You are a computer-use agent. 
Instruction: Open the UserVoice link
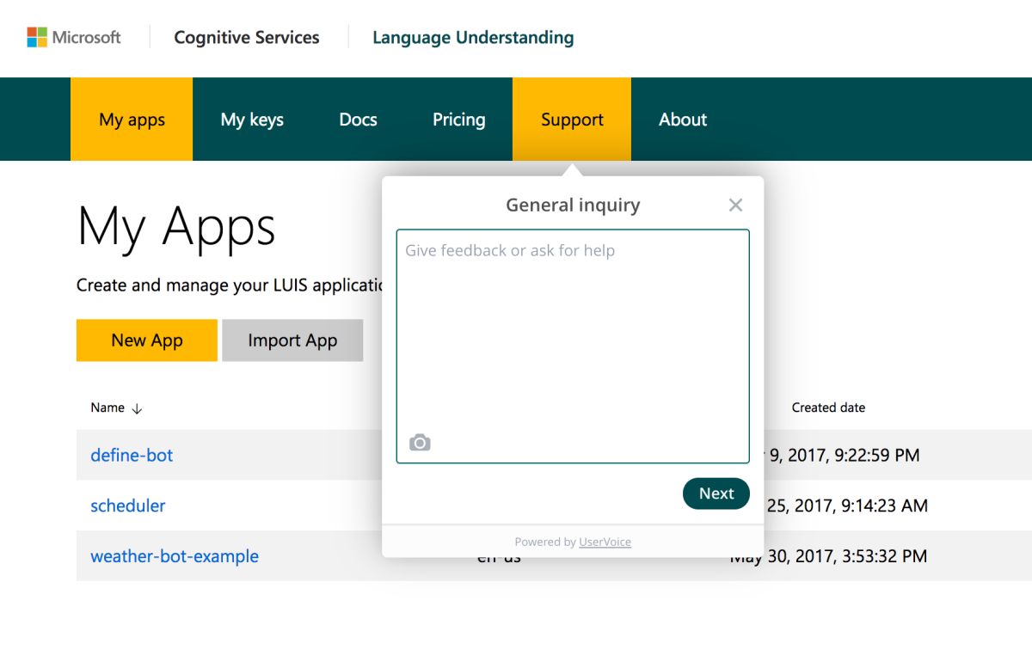tap(605, 542)
